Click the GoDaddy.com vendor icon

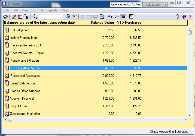[7, 30]
